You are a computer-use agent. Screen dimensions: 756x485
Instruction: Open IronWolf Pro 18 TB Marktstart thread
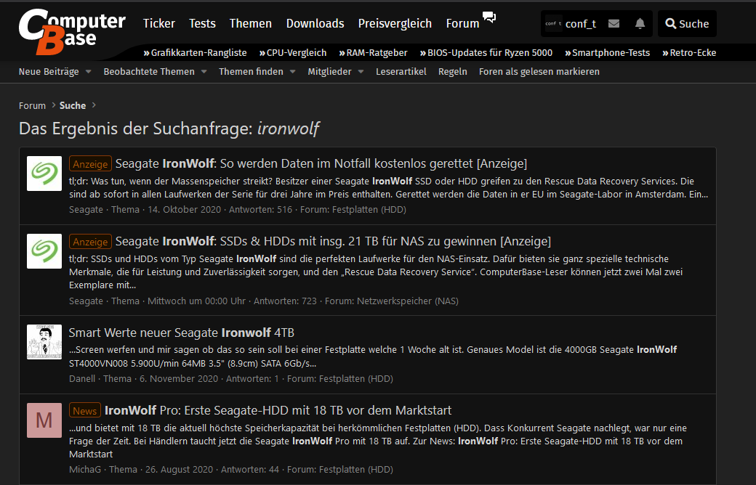(278, 410)
